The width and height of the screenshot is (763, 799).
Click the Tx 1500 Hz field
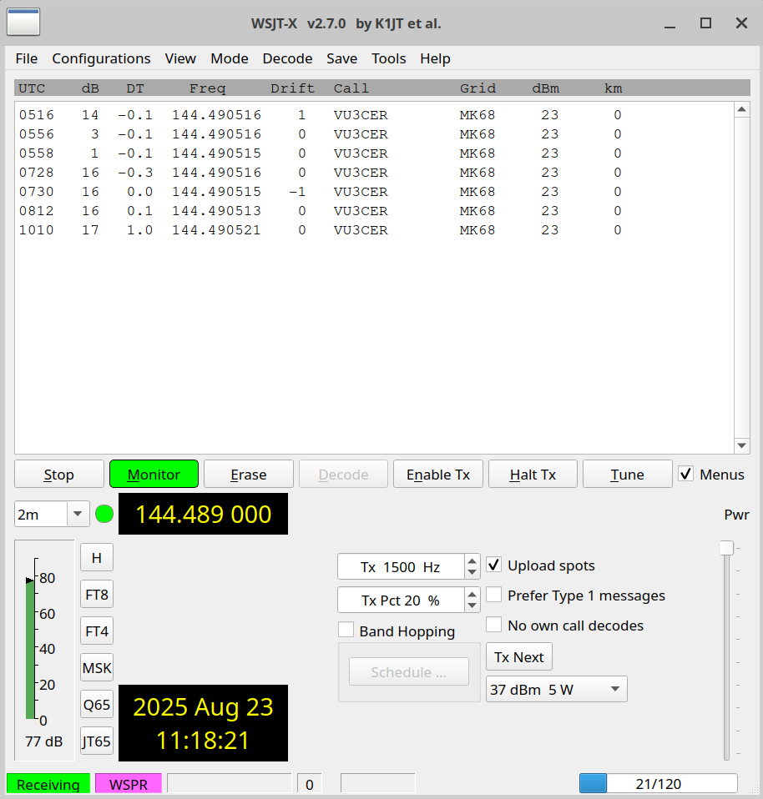401,566
